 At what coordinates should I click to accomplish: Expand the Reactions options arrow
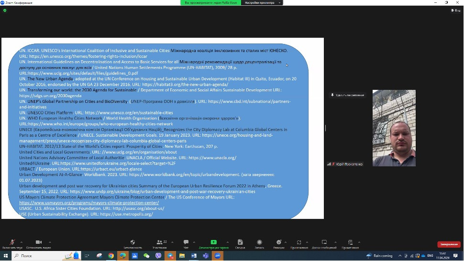(286, 242)
